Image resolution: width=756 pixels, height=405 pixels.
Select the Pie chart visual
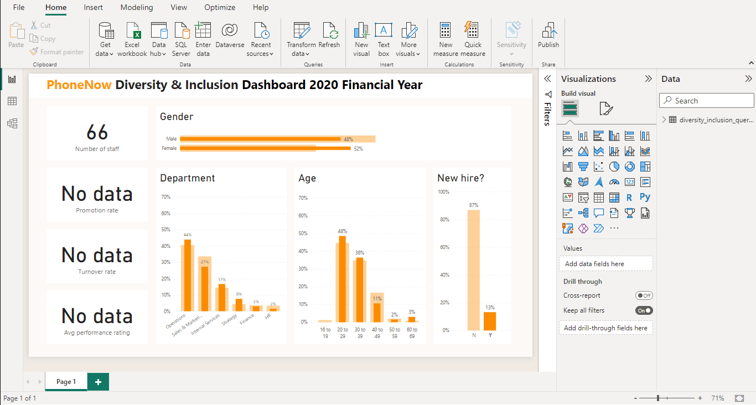click(614, 167)
